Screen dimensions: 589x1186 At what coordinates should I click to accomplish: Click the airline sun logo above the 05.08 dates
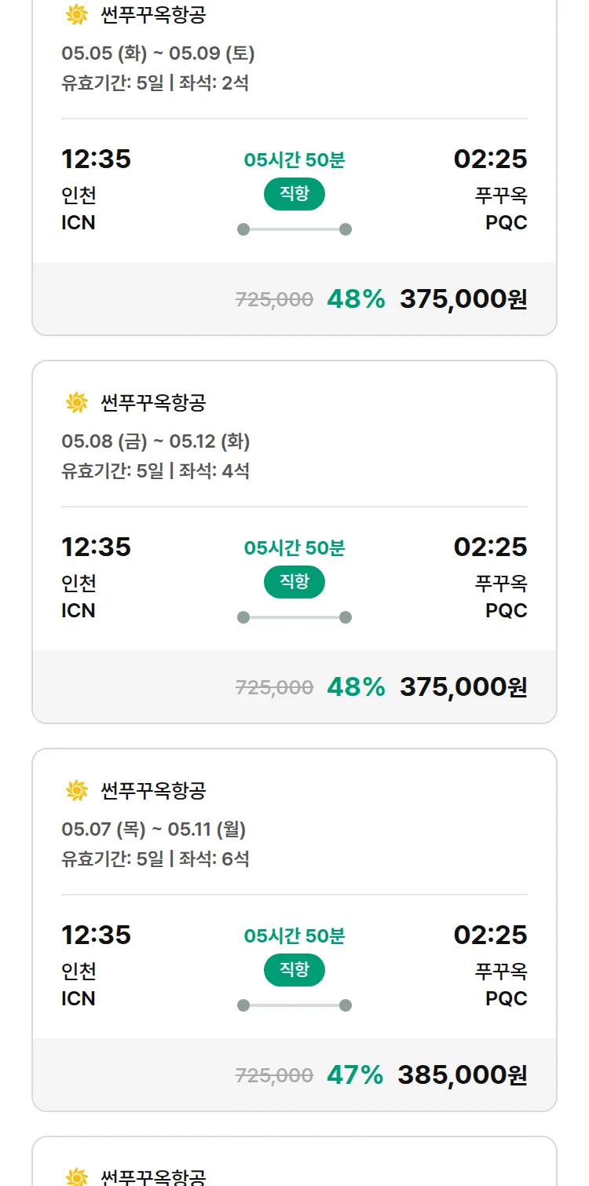click(x=76, y=403)
